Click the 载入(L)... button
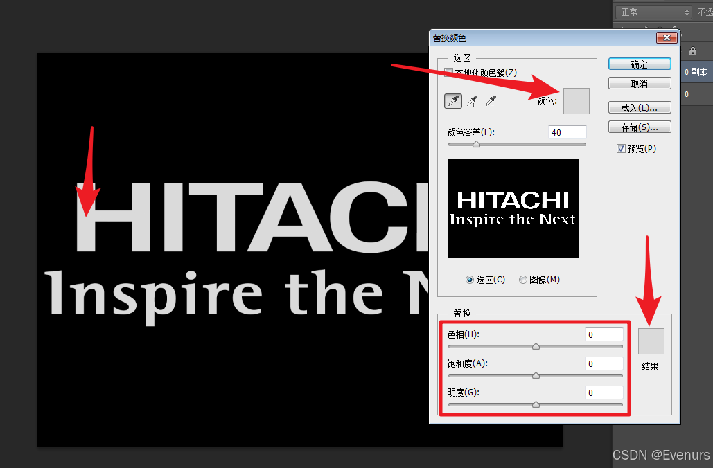The width and height of the screenshot is (713, 468). (640, 108)
